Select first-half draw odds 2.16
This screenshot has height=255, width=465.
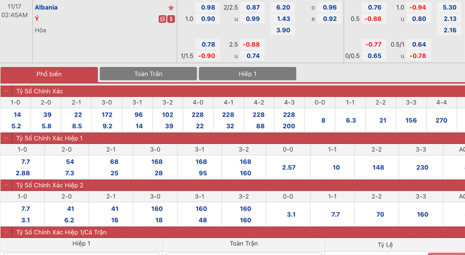coord(450,30)
